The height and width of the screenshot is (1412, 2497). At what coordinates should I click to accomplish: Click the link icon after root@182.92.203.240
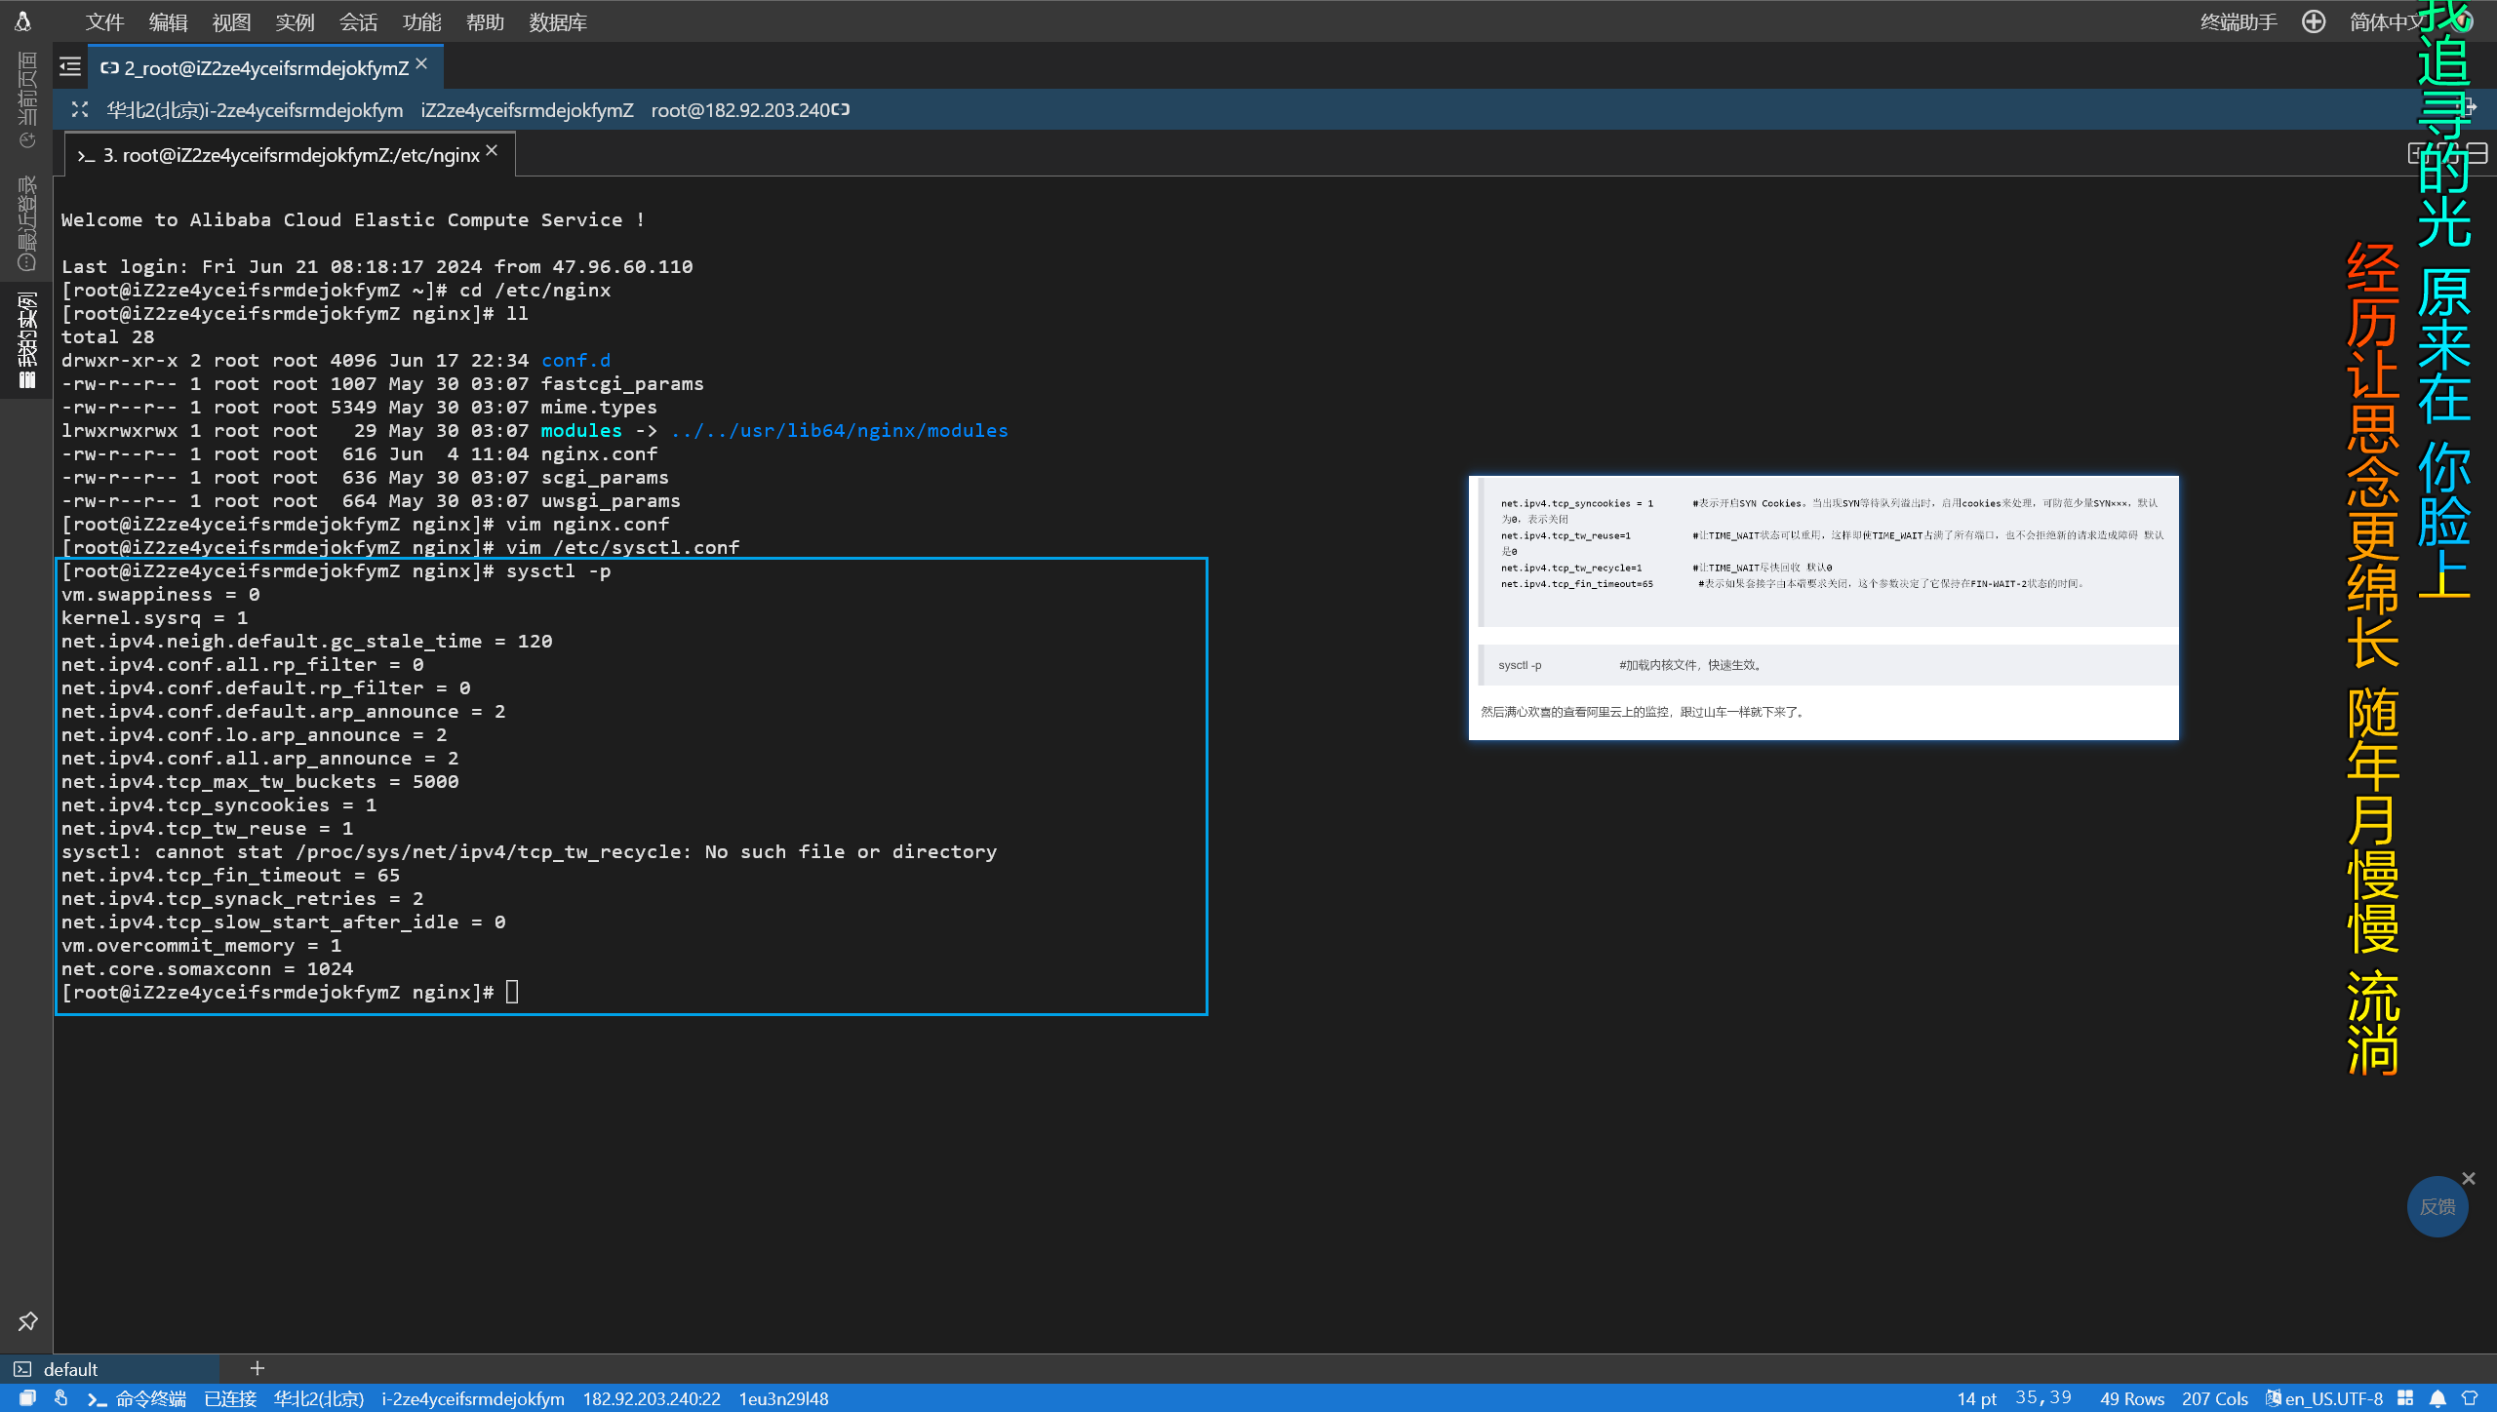click(841, 109)
